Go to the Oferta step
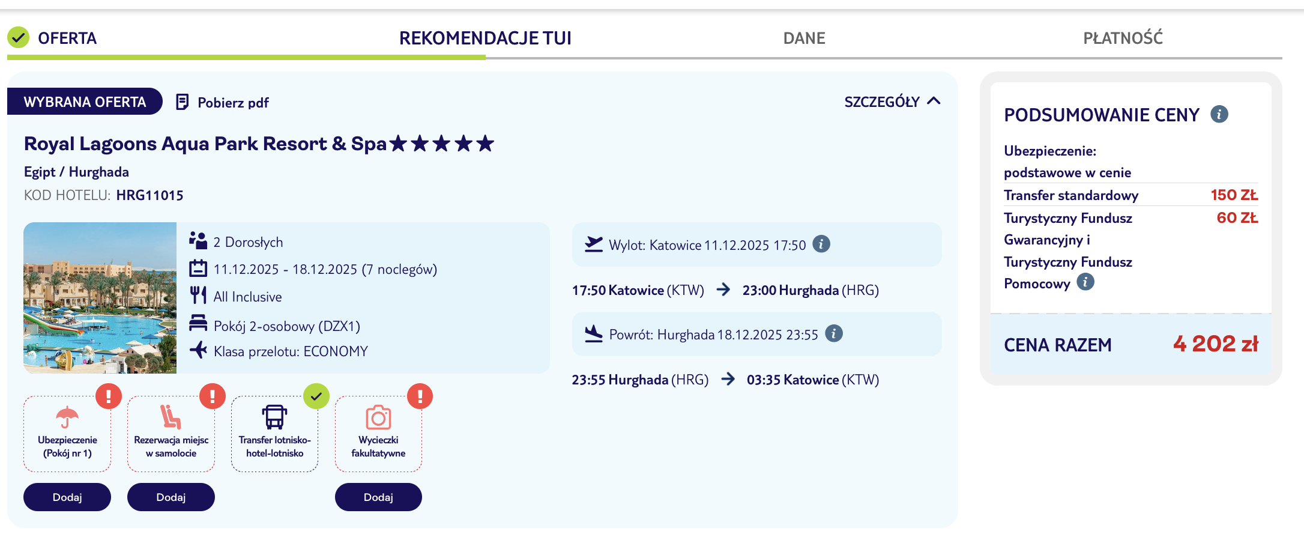This screenshot has height=537, width=1304. point(67,38)
